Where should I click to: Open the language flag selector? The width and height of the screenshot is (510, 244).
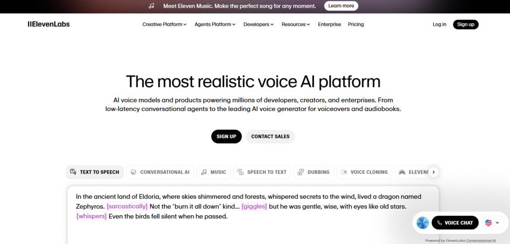[x=492, y=223]
